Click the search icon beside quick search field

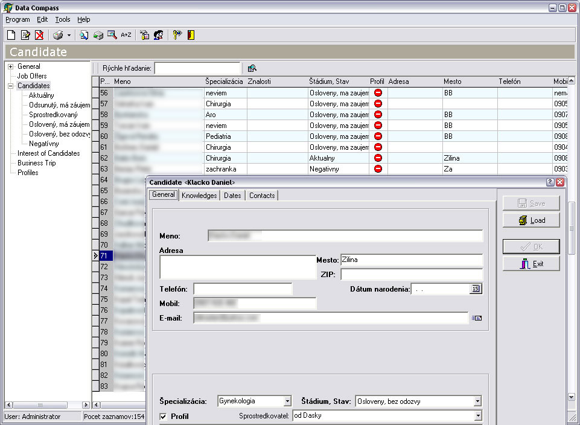252,68
